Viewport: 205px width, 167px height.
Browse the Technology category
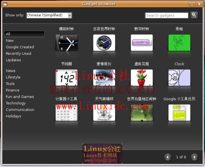click(x=16, y=103)
